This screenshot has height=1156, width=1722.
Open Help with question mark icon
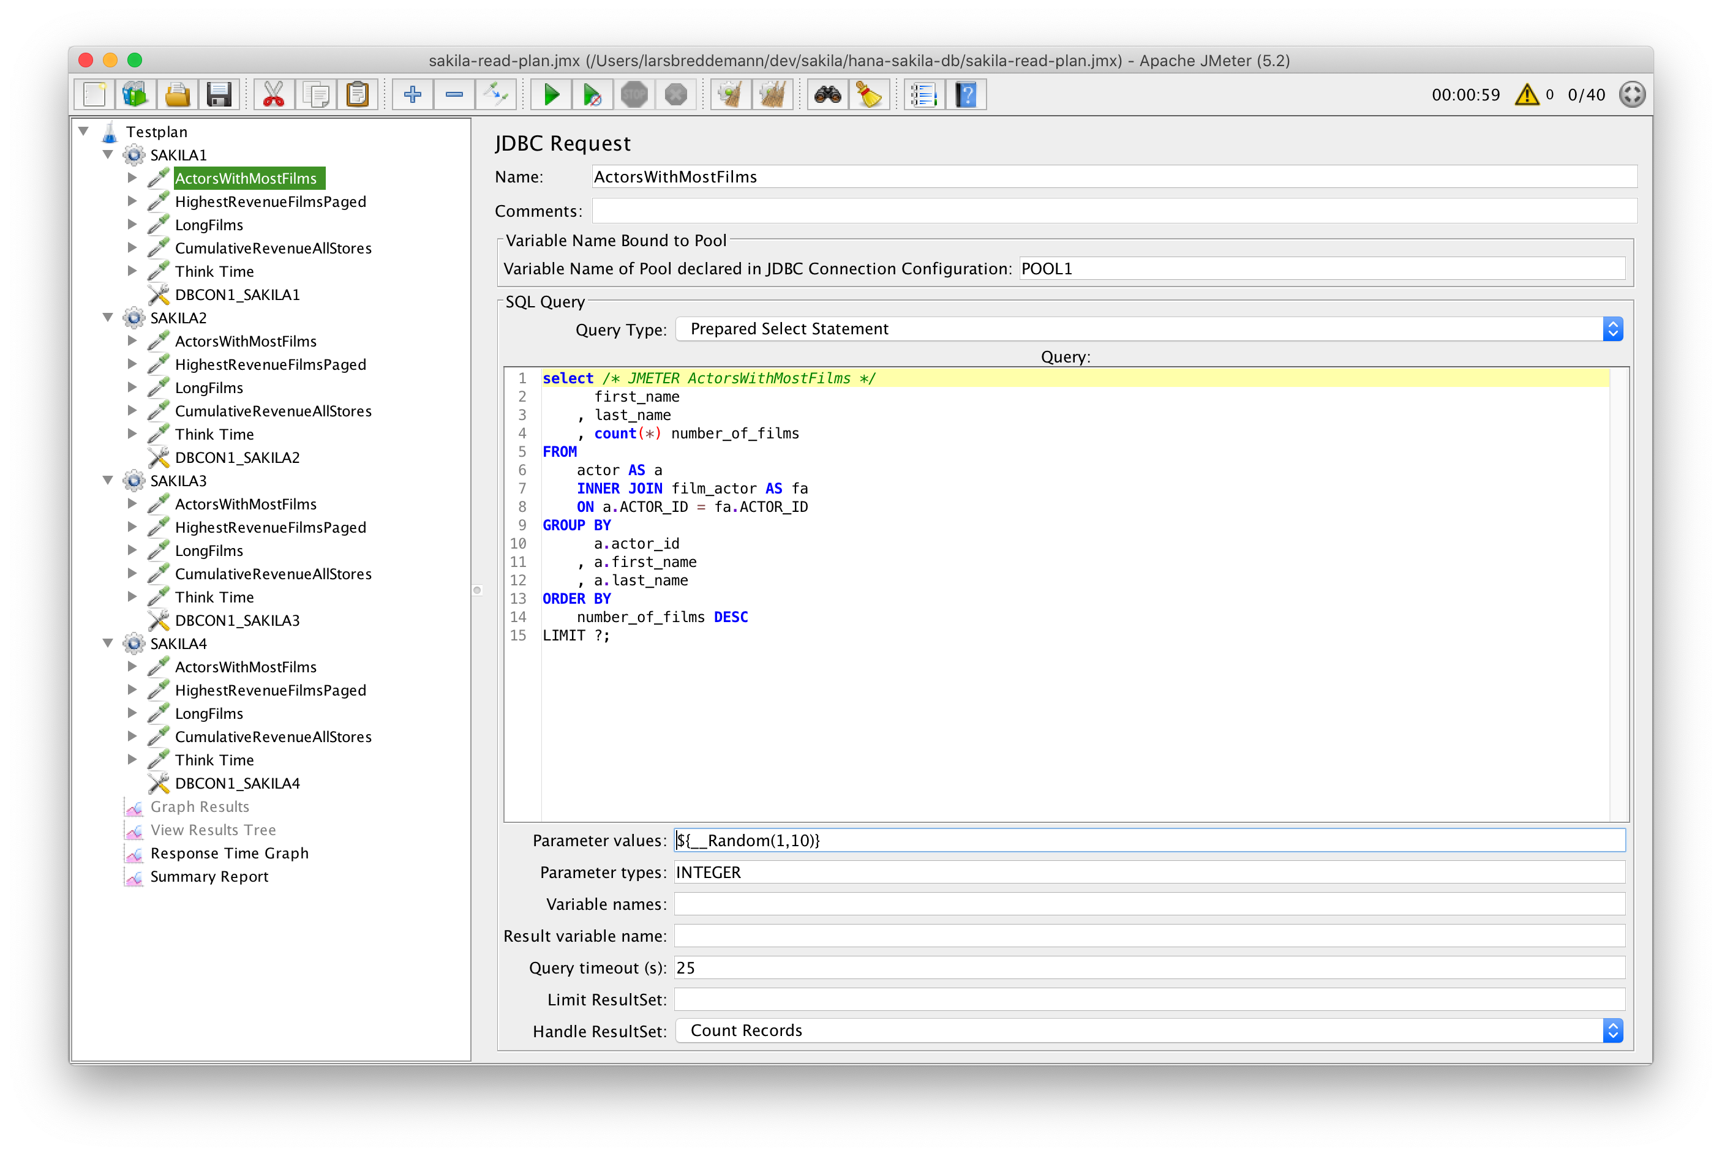[966, 94]
